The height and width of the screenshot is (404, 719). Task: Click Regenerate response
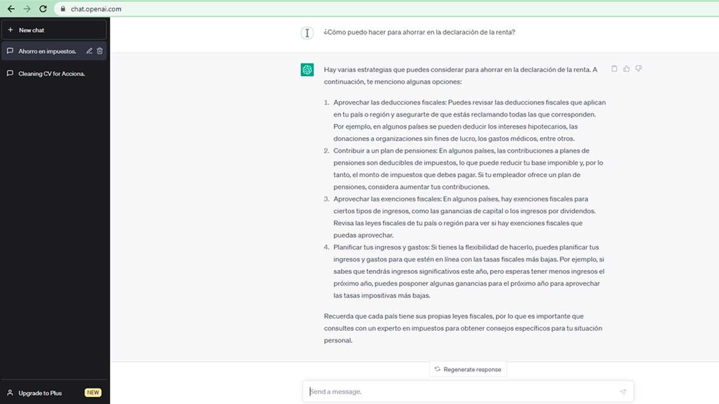pyautogui.click(x=468, y=369)
